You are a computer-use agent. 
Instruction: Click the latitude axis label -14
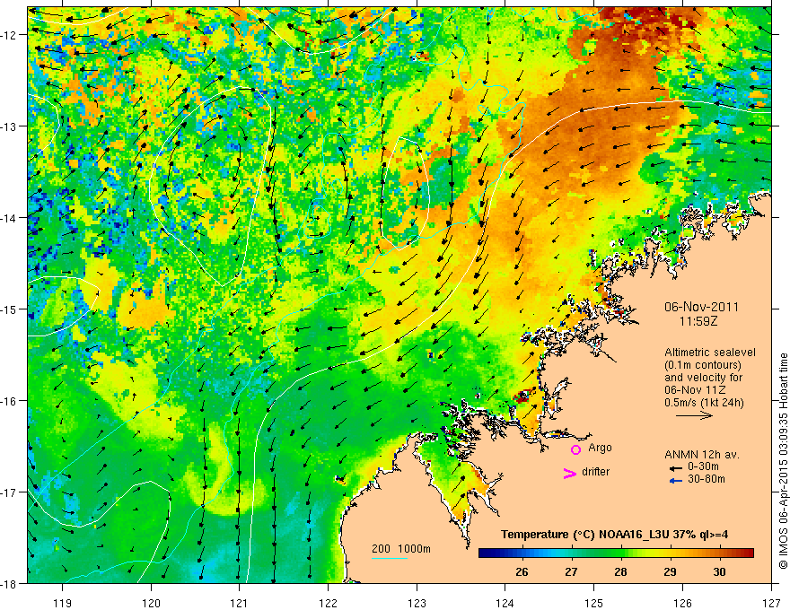point(10,218)
